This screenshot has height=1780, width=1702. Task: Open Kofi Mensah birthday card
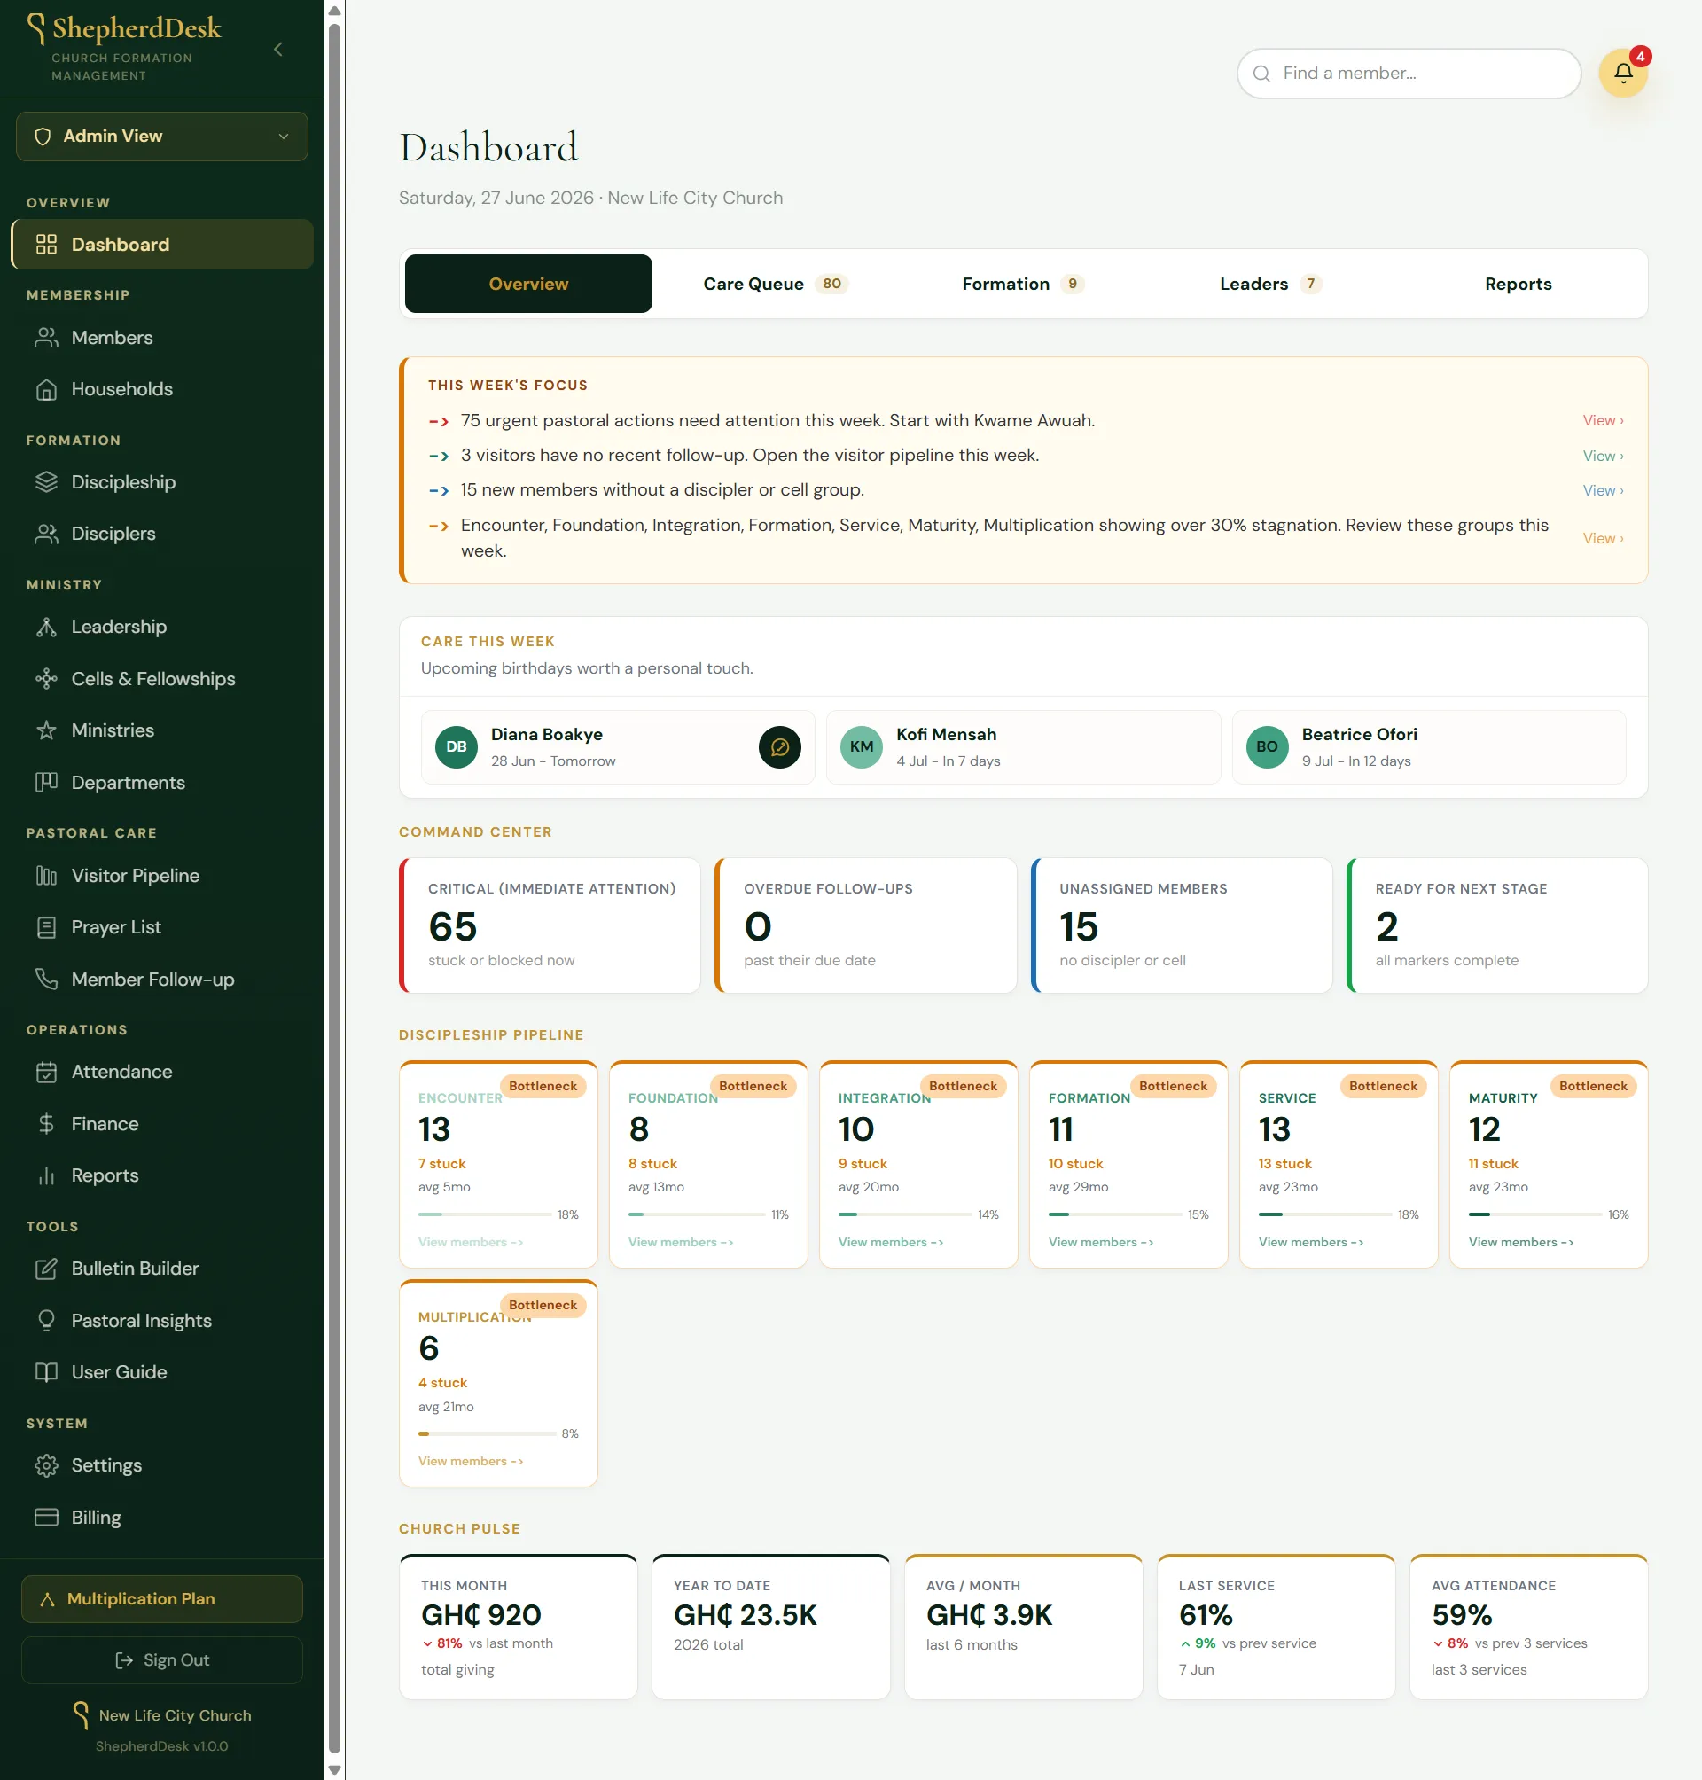pos(1022,747)
